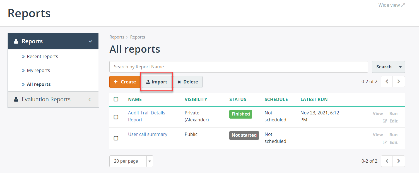Toggle the select-all checkbox in table header
Screen dimensions: 419x173
[116, 99]
